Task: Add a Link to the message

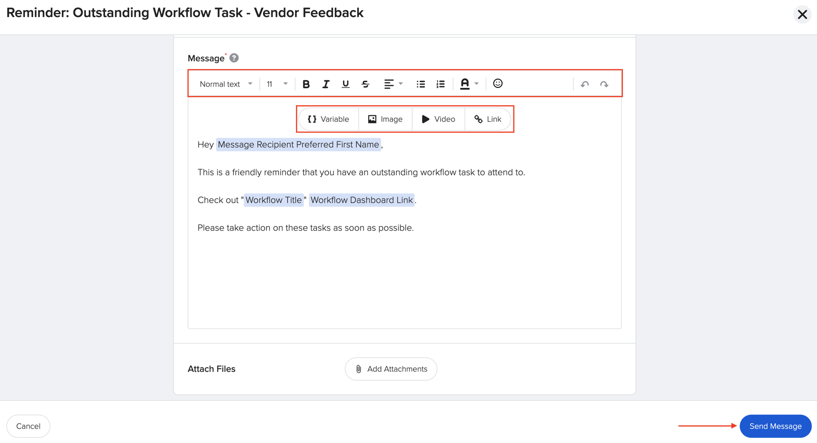Action: pyautogui.click(x=488, y=119)
